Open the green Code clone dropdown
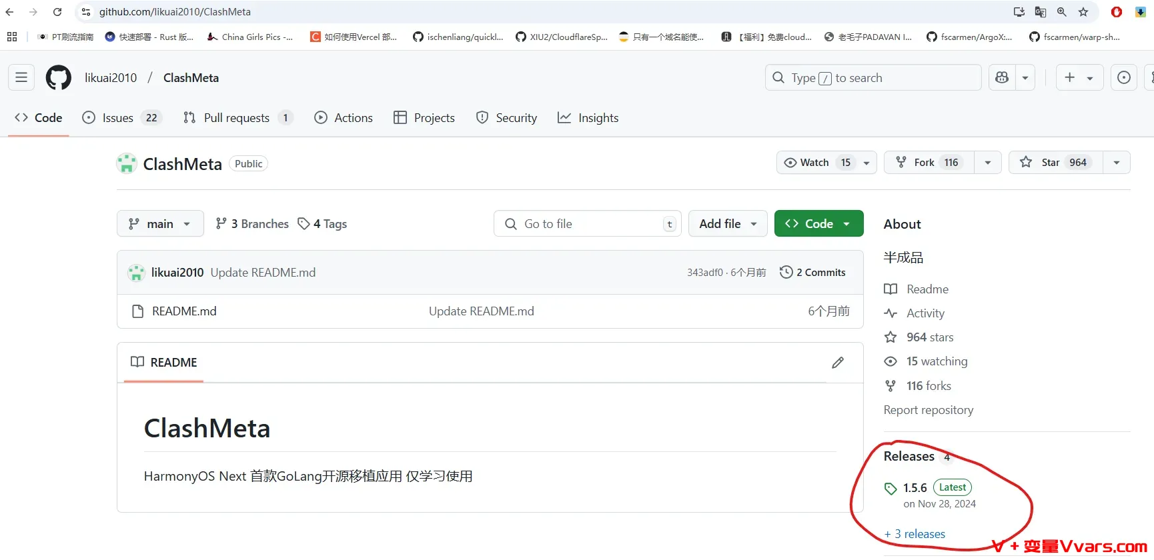 pyautogui.click(x=819, y=224)
